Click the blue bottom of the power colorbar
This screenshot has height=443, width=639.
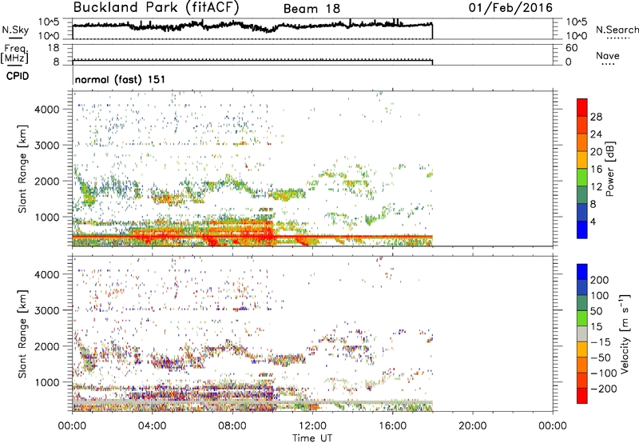[582, 229]
